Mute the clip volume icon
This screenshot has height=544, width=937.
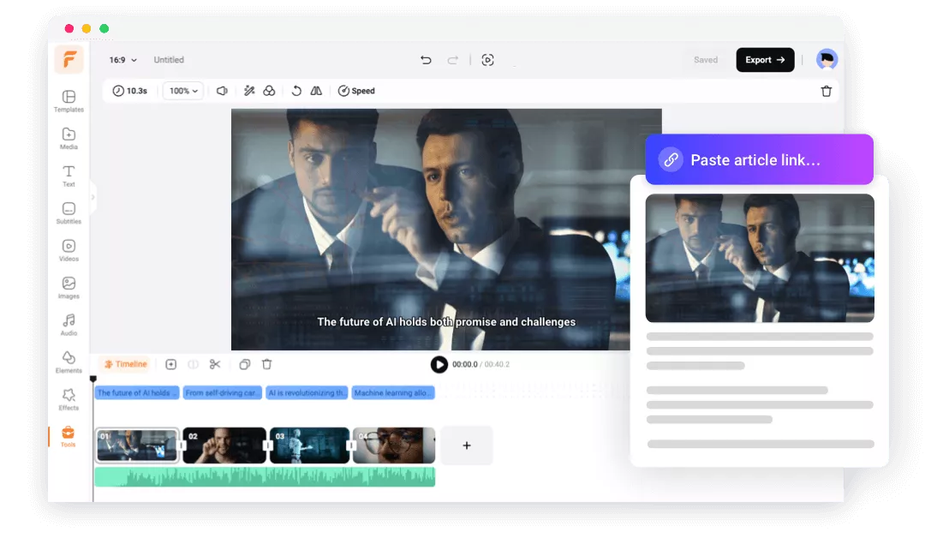tap(222, 91)
